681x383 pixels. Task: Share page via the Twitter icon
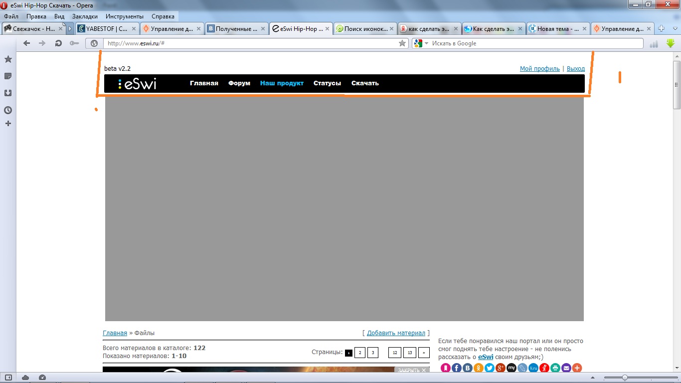point(490,368)
